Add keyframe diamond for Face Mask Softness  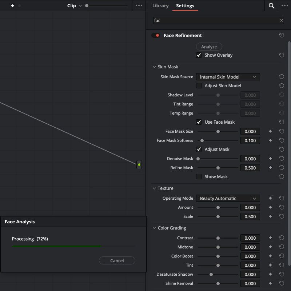[x=270, y=140]
